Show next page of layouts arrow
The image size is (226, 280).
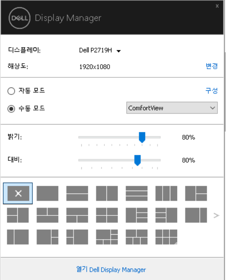(216, 215)
